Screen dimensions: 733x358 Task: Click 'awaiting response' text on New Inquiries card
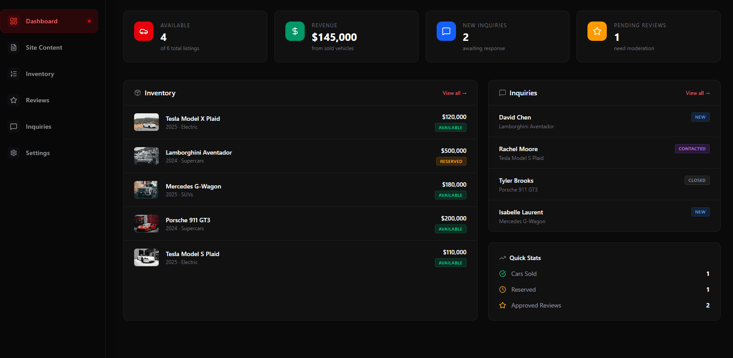click(484, 48)
